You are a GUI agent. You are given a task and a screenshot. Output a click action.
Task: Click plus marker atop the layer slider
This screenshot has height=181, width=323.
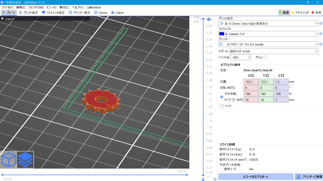[x=208, y=19]
